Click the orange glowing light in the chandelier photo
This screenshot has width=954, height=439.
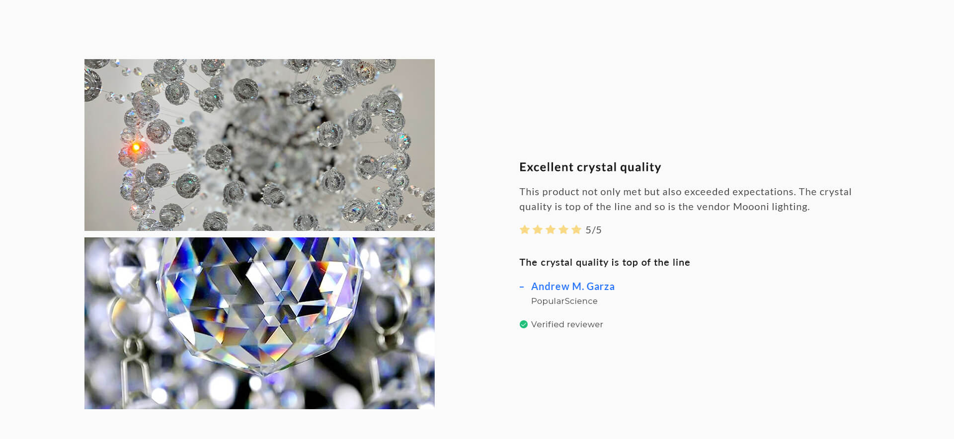pyautogui.click(x=136, y=147)
